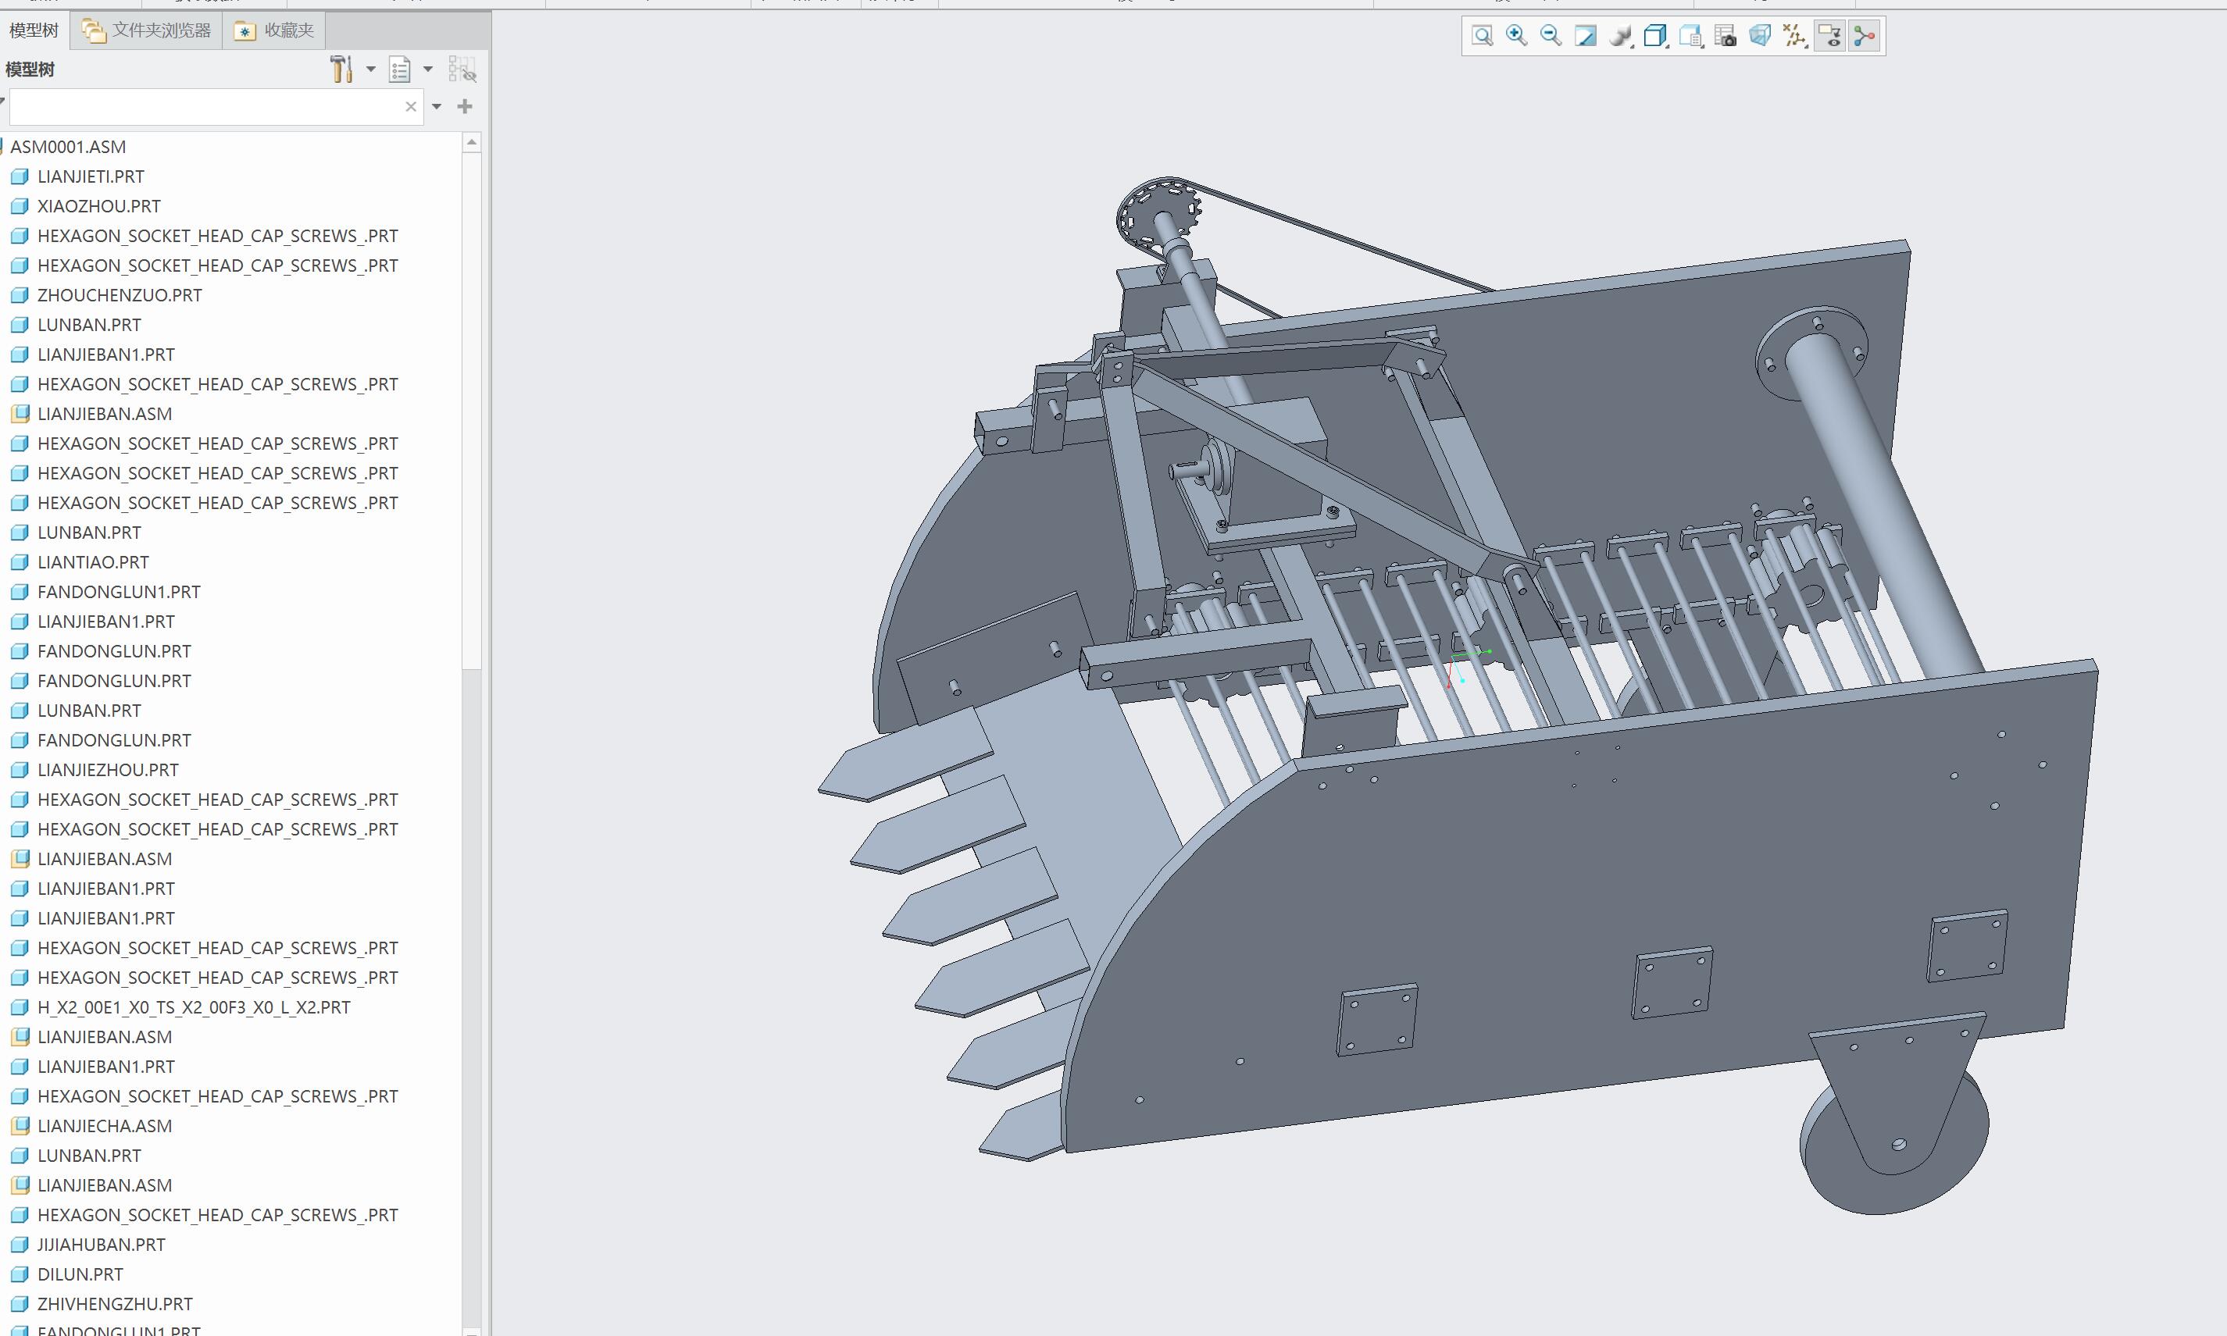Click part icon beside LIANJIETI.PRT

pos(19,176)
